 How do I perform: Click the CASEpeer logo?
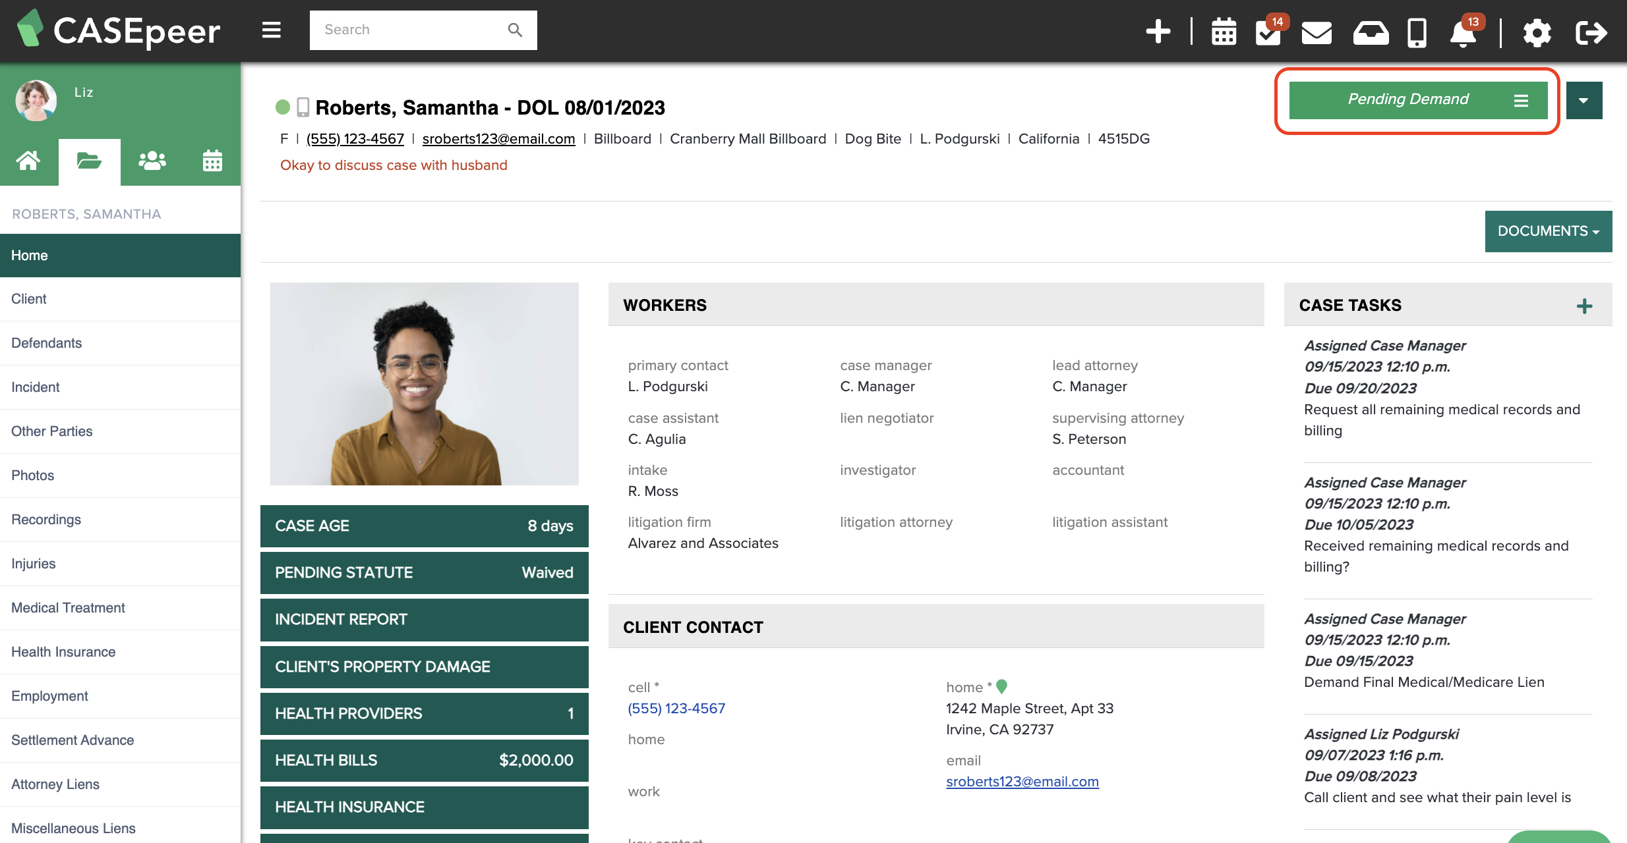(x=119, y=30)
